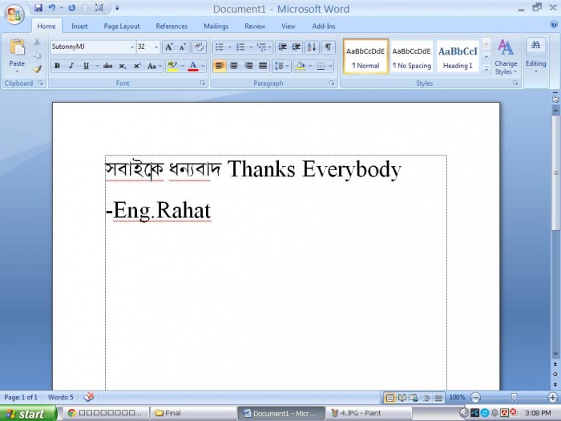Viewport: 561px width, 421px height.
Task: Apply subscript formatting
Action: click(123, 66)
